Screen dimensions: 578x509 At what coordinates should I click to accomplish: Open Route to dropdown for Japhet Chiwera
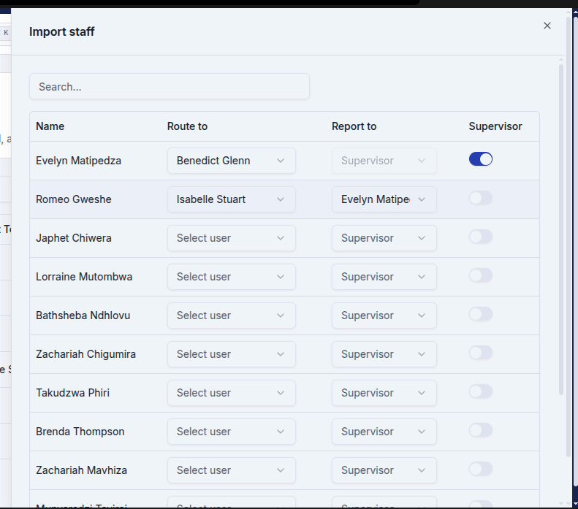(232, 238)
